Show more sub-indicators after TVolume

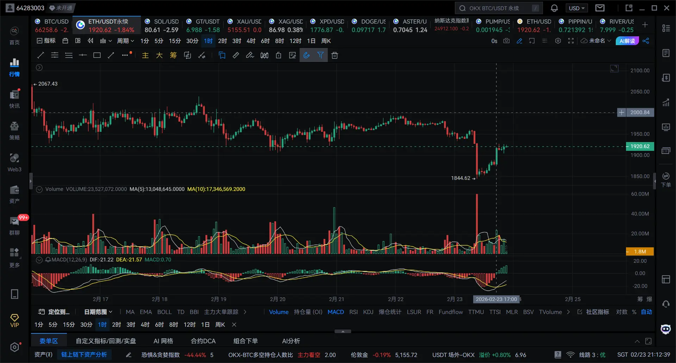click(x=568, y=312)
